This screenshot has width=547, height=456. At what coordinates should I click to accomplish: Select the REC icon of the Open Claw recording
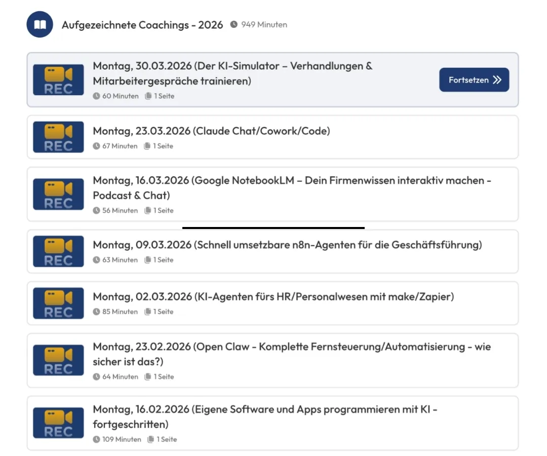tap(58, 360)
